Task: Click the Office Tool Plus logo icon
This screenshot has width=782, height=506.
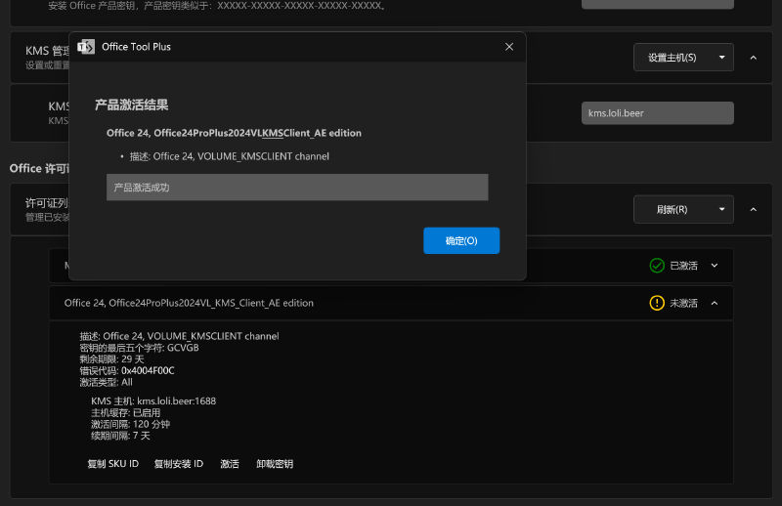Action: [x=86, y=47]
